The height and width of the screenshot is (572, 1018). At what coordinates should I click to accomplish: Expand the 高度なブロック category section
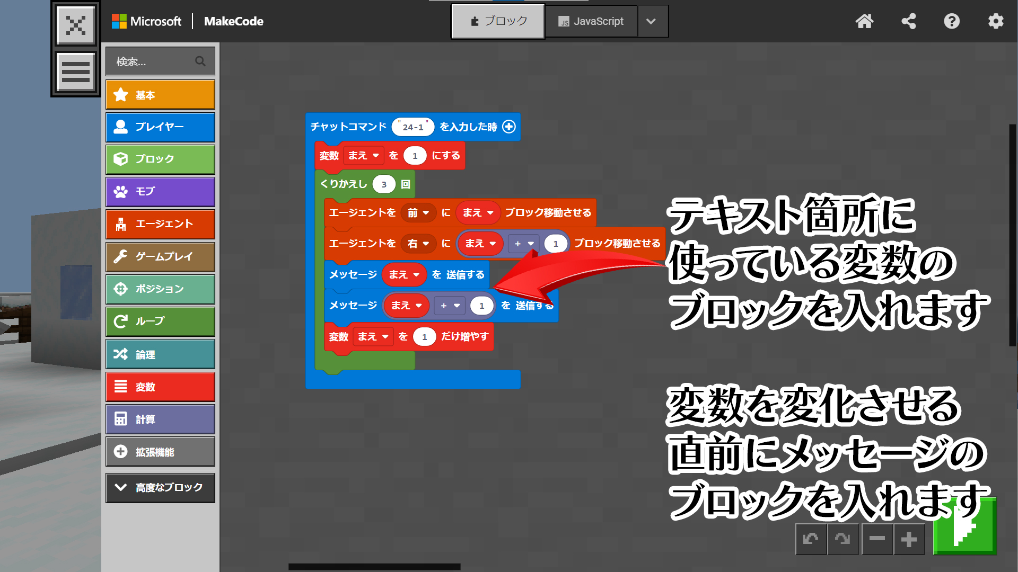(160, 487)
